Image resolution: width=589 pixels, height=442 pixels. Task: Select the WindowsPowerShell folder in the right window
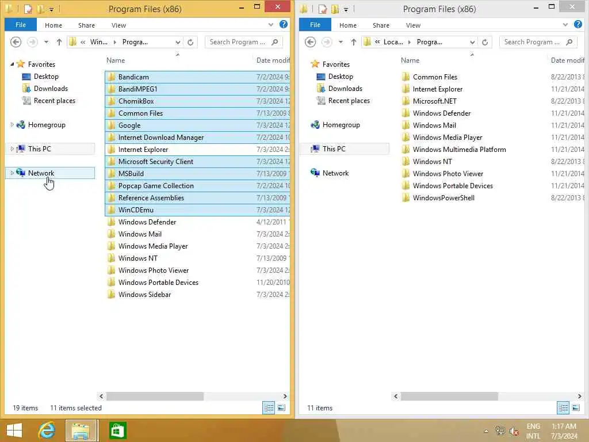[443, 198]
